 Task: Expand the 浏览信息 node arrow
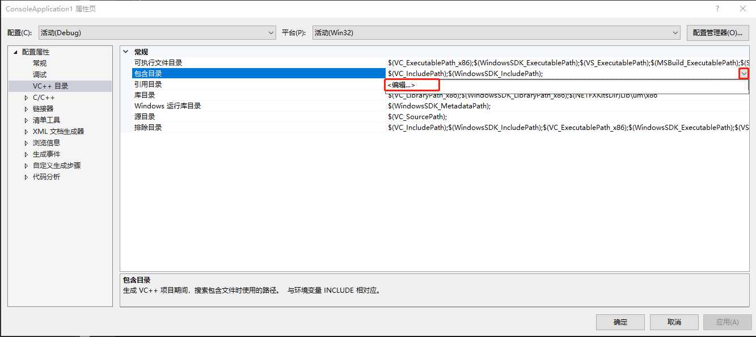26,143
